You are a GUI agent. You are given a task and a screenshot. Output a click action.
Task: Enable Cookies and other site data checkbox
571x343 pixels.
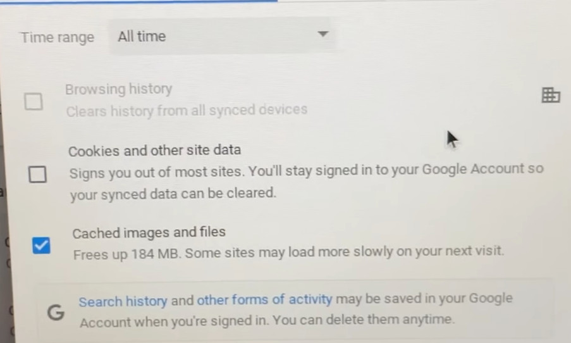[x=37, y=174]
